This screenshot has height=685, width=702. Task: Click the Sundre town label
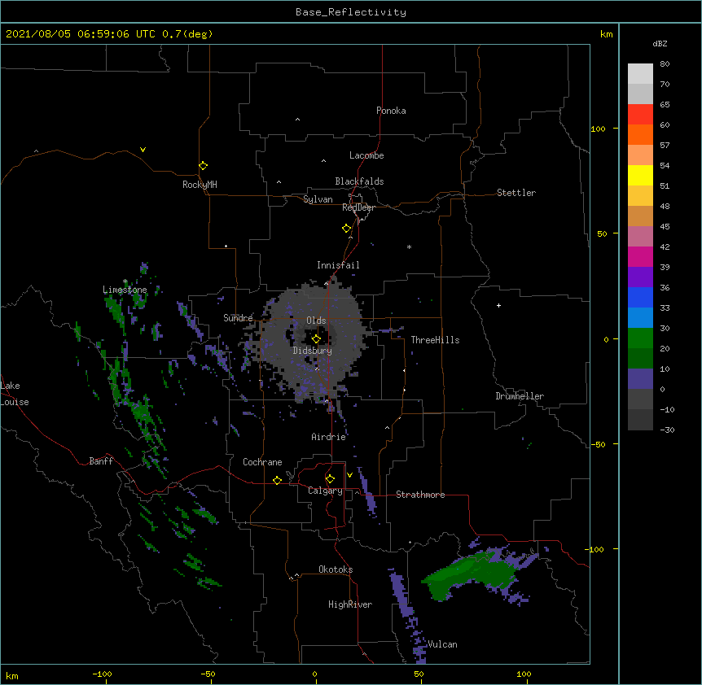[x=238, y=318]
